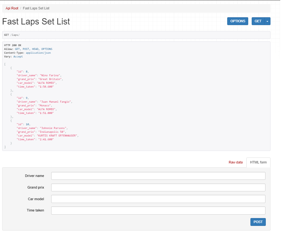Switch to the Raw data tab
Image resolution: width=284 pixels, height=251 pixels.
(235, 162)
